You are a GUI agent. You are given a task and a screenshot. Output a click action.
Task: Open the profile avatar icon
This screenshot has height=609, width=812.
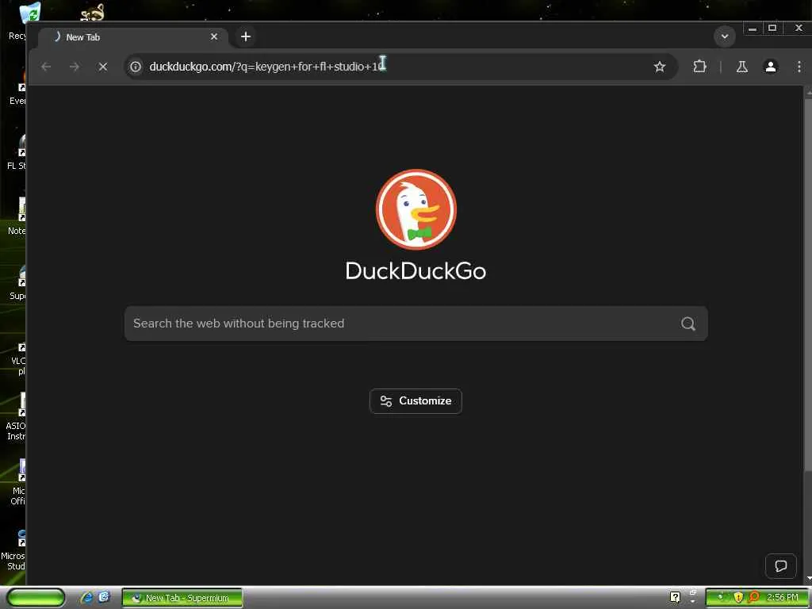pos(771,67)
